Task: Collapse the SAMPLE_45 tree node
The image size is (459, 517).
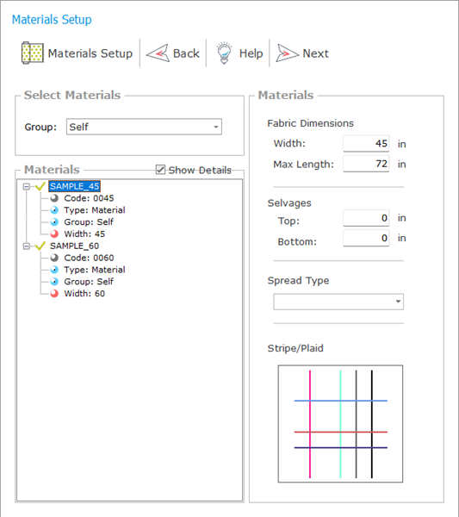Action: pyautogui.click(x=27, y=187)
